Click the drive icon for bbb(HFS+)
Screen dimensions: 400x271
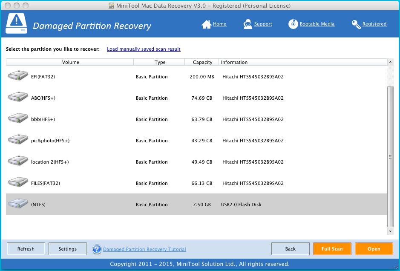tap(17, 118)
